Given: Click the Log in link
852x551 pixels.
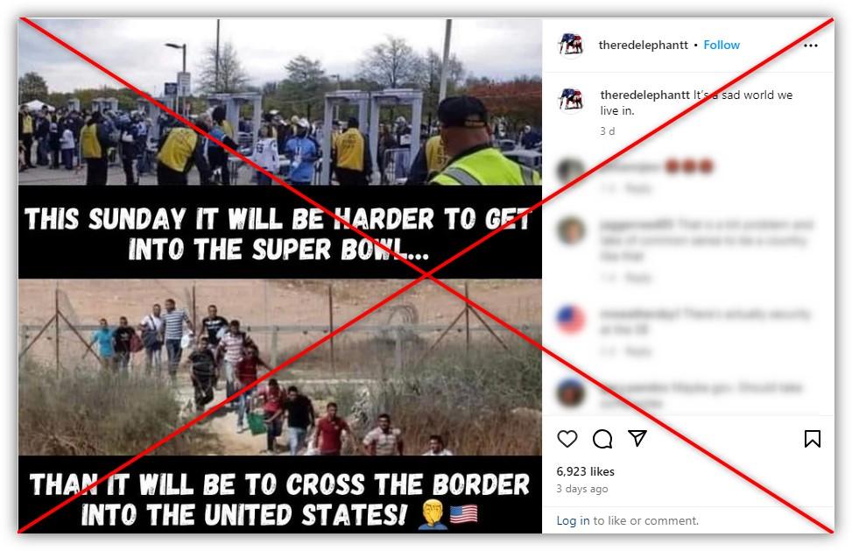Looking at the screenshot, I should pos(573,520).
